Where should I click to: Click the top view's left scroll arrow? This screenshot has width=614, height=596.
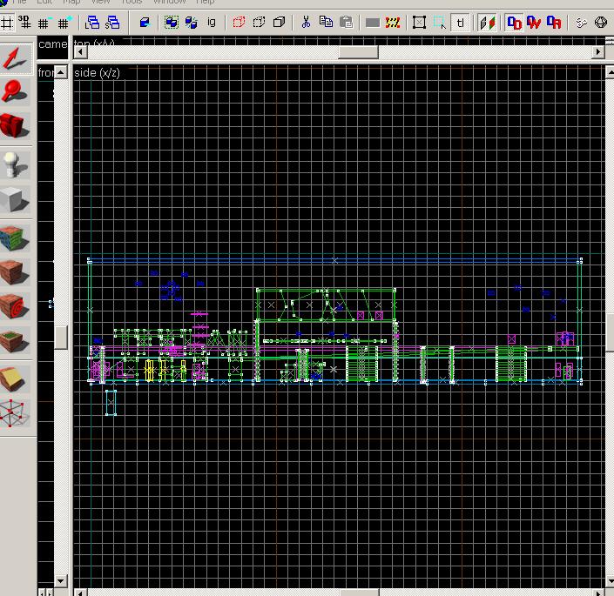click(x=81, y=51)
